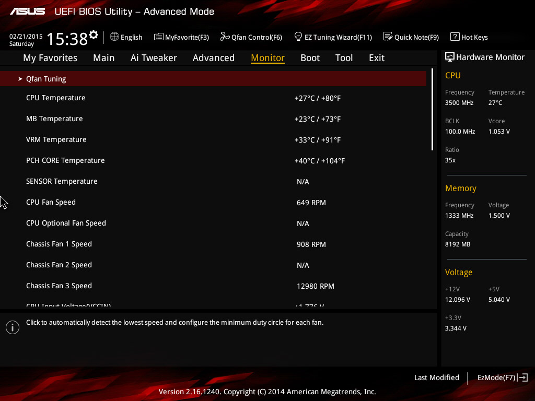
Task: Click the 12.096 V reading
Action: [x=458, y=299]
